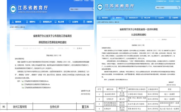Download attachment 3 职业教育课程思政示范课程名单.xls
This screenshot has height=112, width=181.
pos(37,87)
